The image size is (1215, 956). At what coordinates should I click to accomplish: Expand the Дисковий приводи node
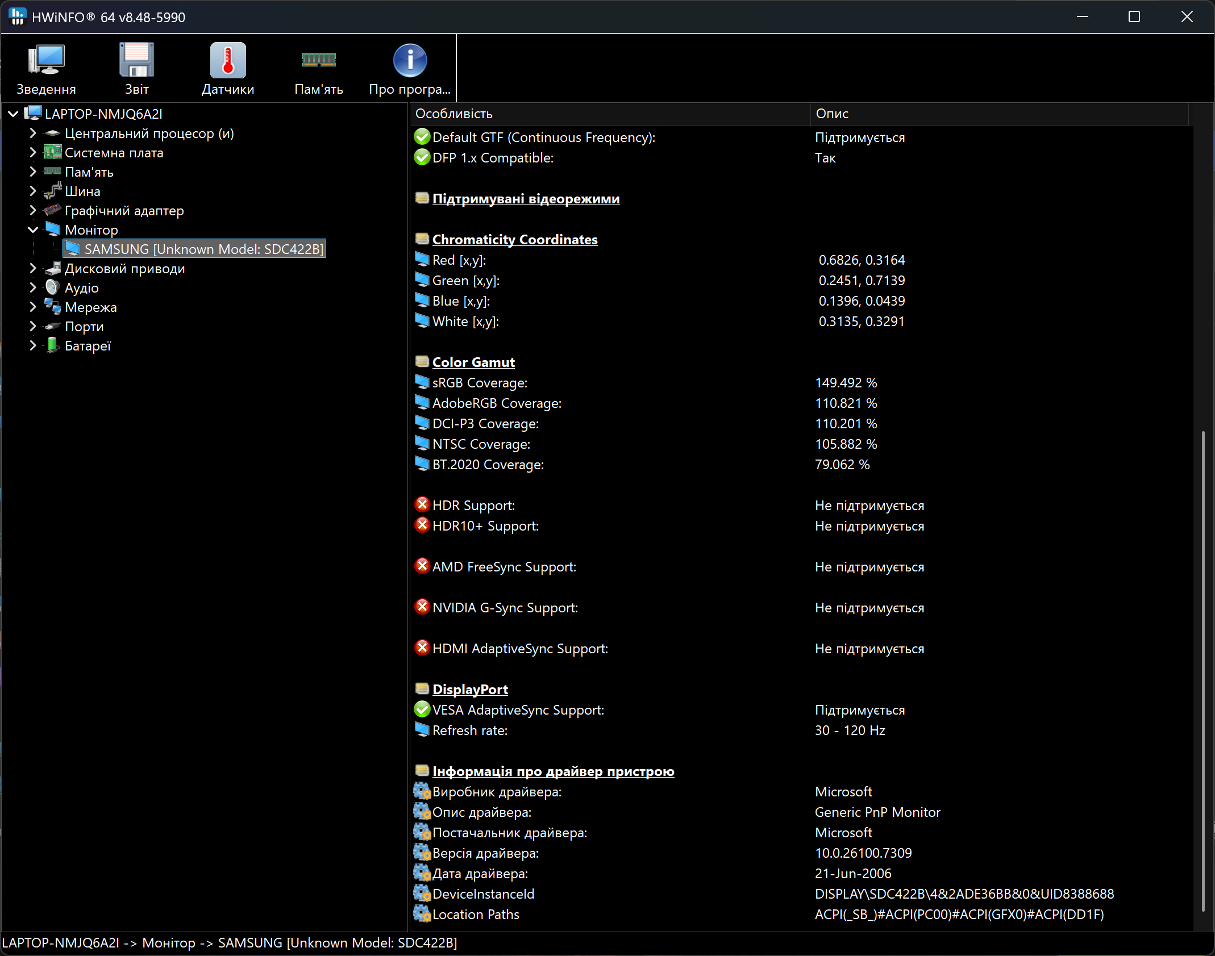click(33, 269)
